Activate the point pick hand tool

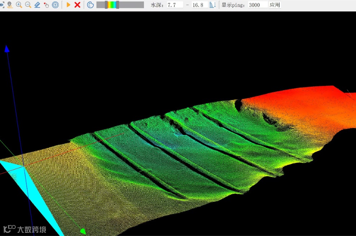click(46, 5)
